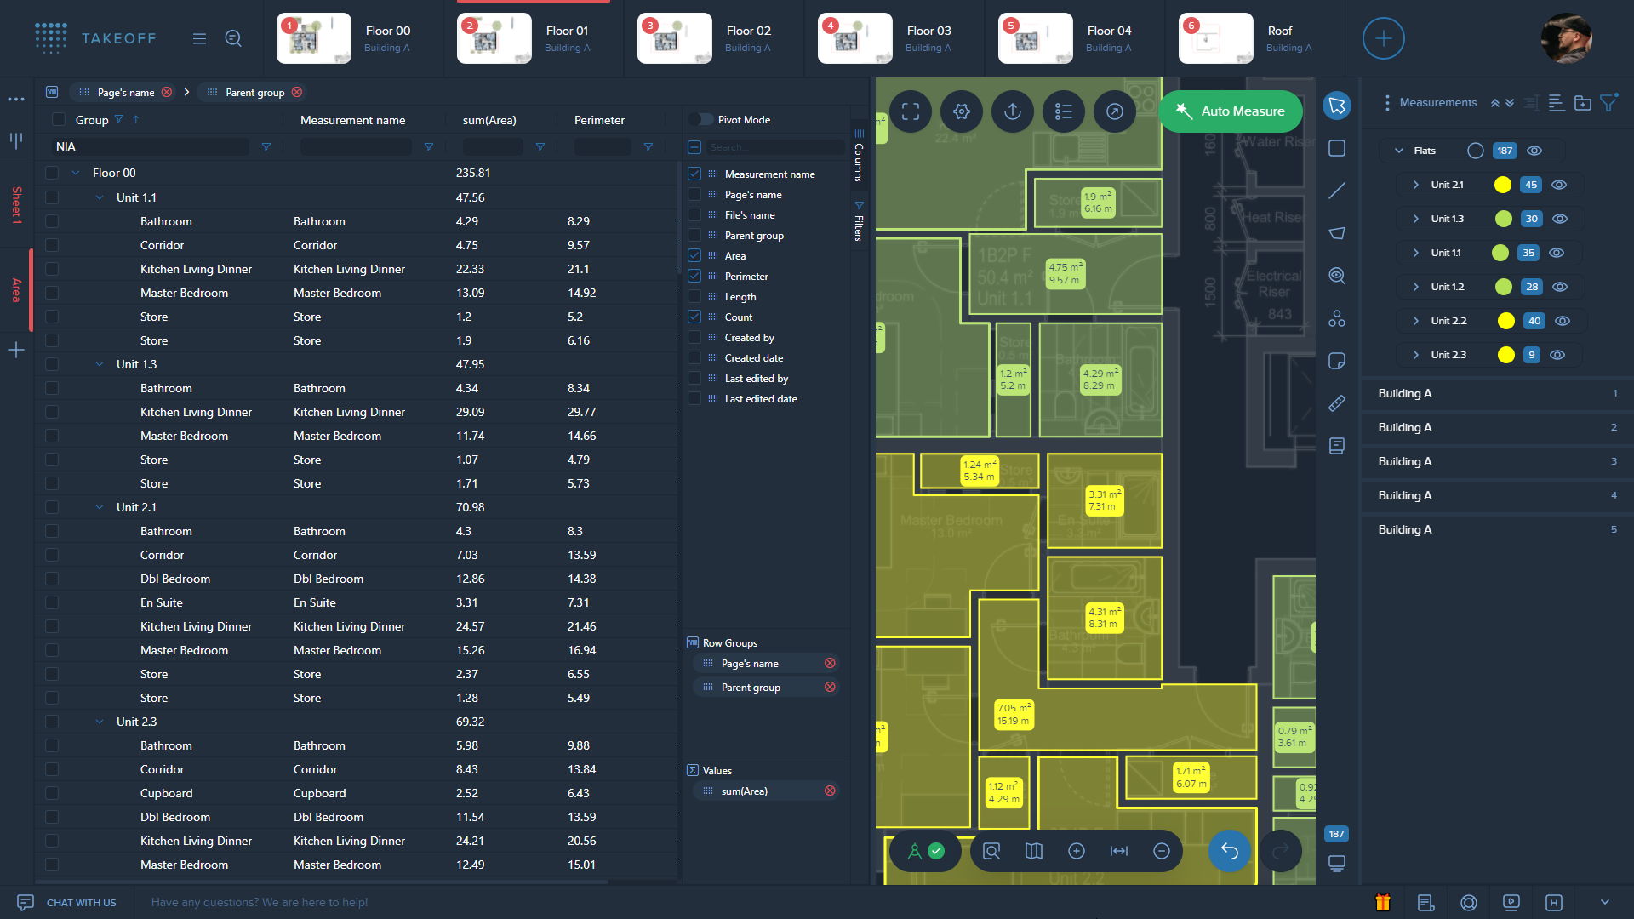Click Unit 2.3 yellow color swatch
Screen dimensions: 1634x919
pyautogui.click(x=1505, y=355)
